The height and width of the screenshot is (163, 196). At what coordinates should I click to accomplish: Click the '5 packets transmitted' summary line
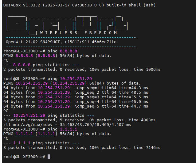(x=79, y=120)
